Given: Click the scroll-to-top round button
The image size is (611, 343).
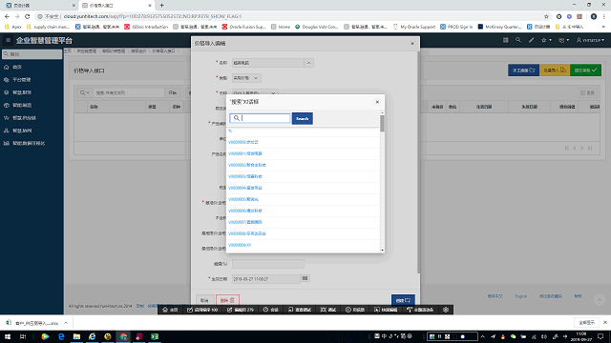Looking at the screenshot, I should (600, 300).
